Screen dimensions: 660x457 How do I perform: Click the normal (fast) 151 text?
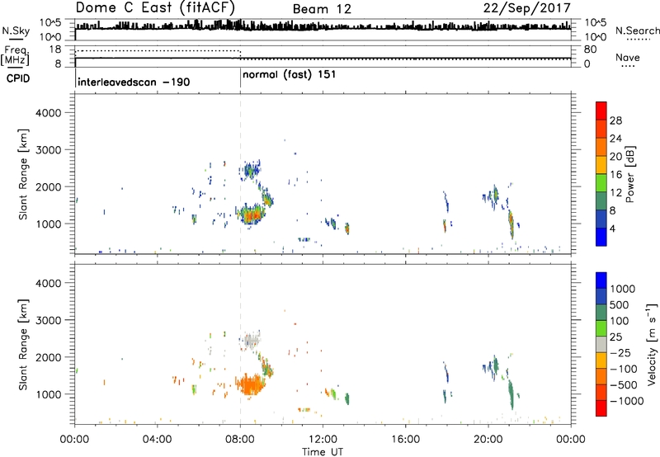click(290, 75)
